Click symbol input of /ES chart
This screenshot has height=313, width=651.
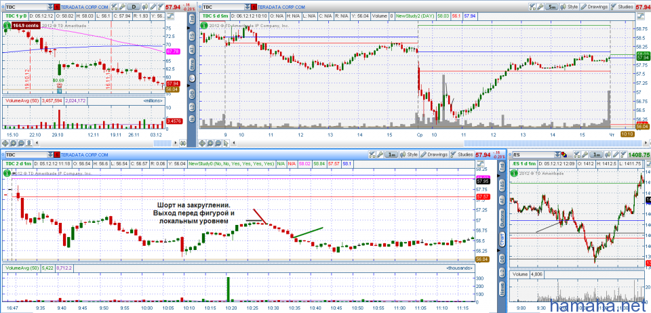tap(534, 154)
